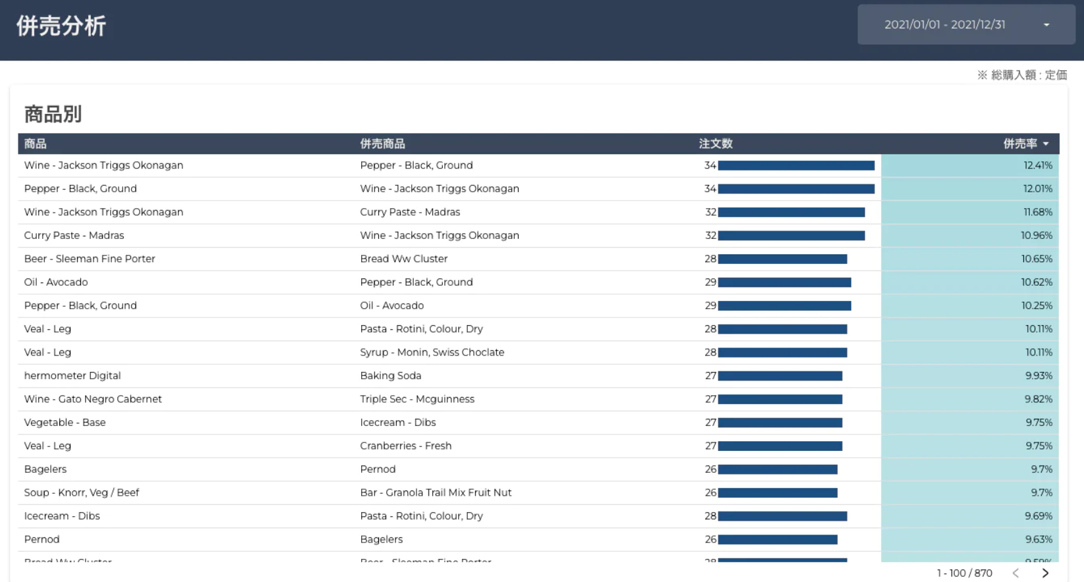Click 9.82% 併売率 cell
The height and width of the screenshot is (582, 1084).
tap(970, 399)
